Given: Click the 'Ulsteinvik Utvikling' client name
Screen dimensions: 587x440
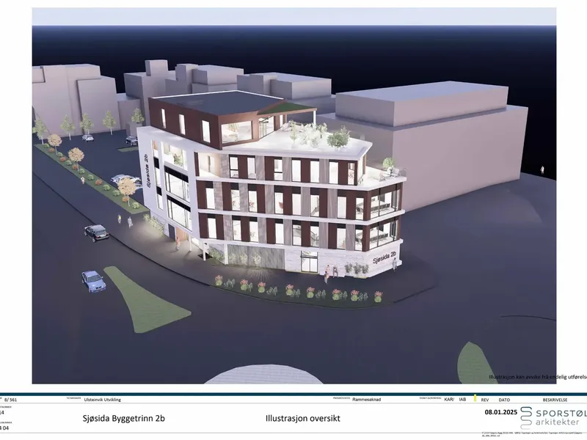Looking at the screenshot, I should click(103, 400).
